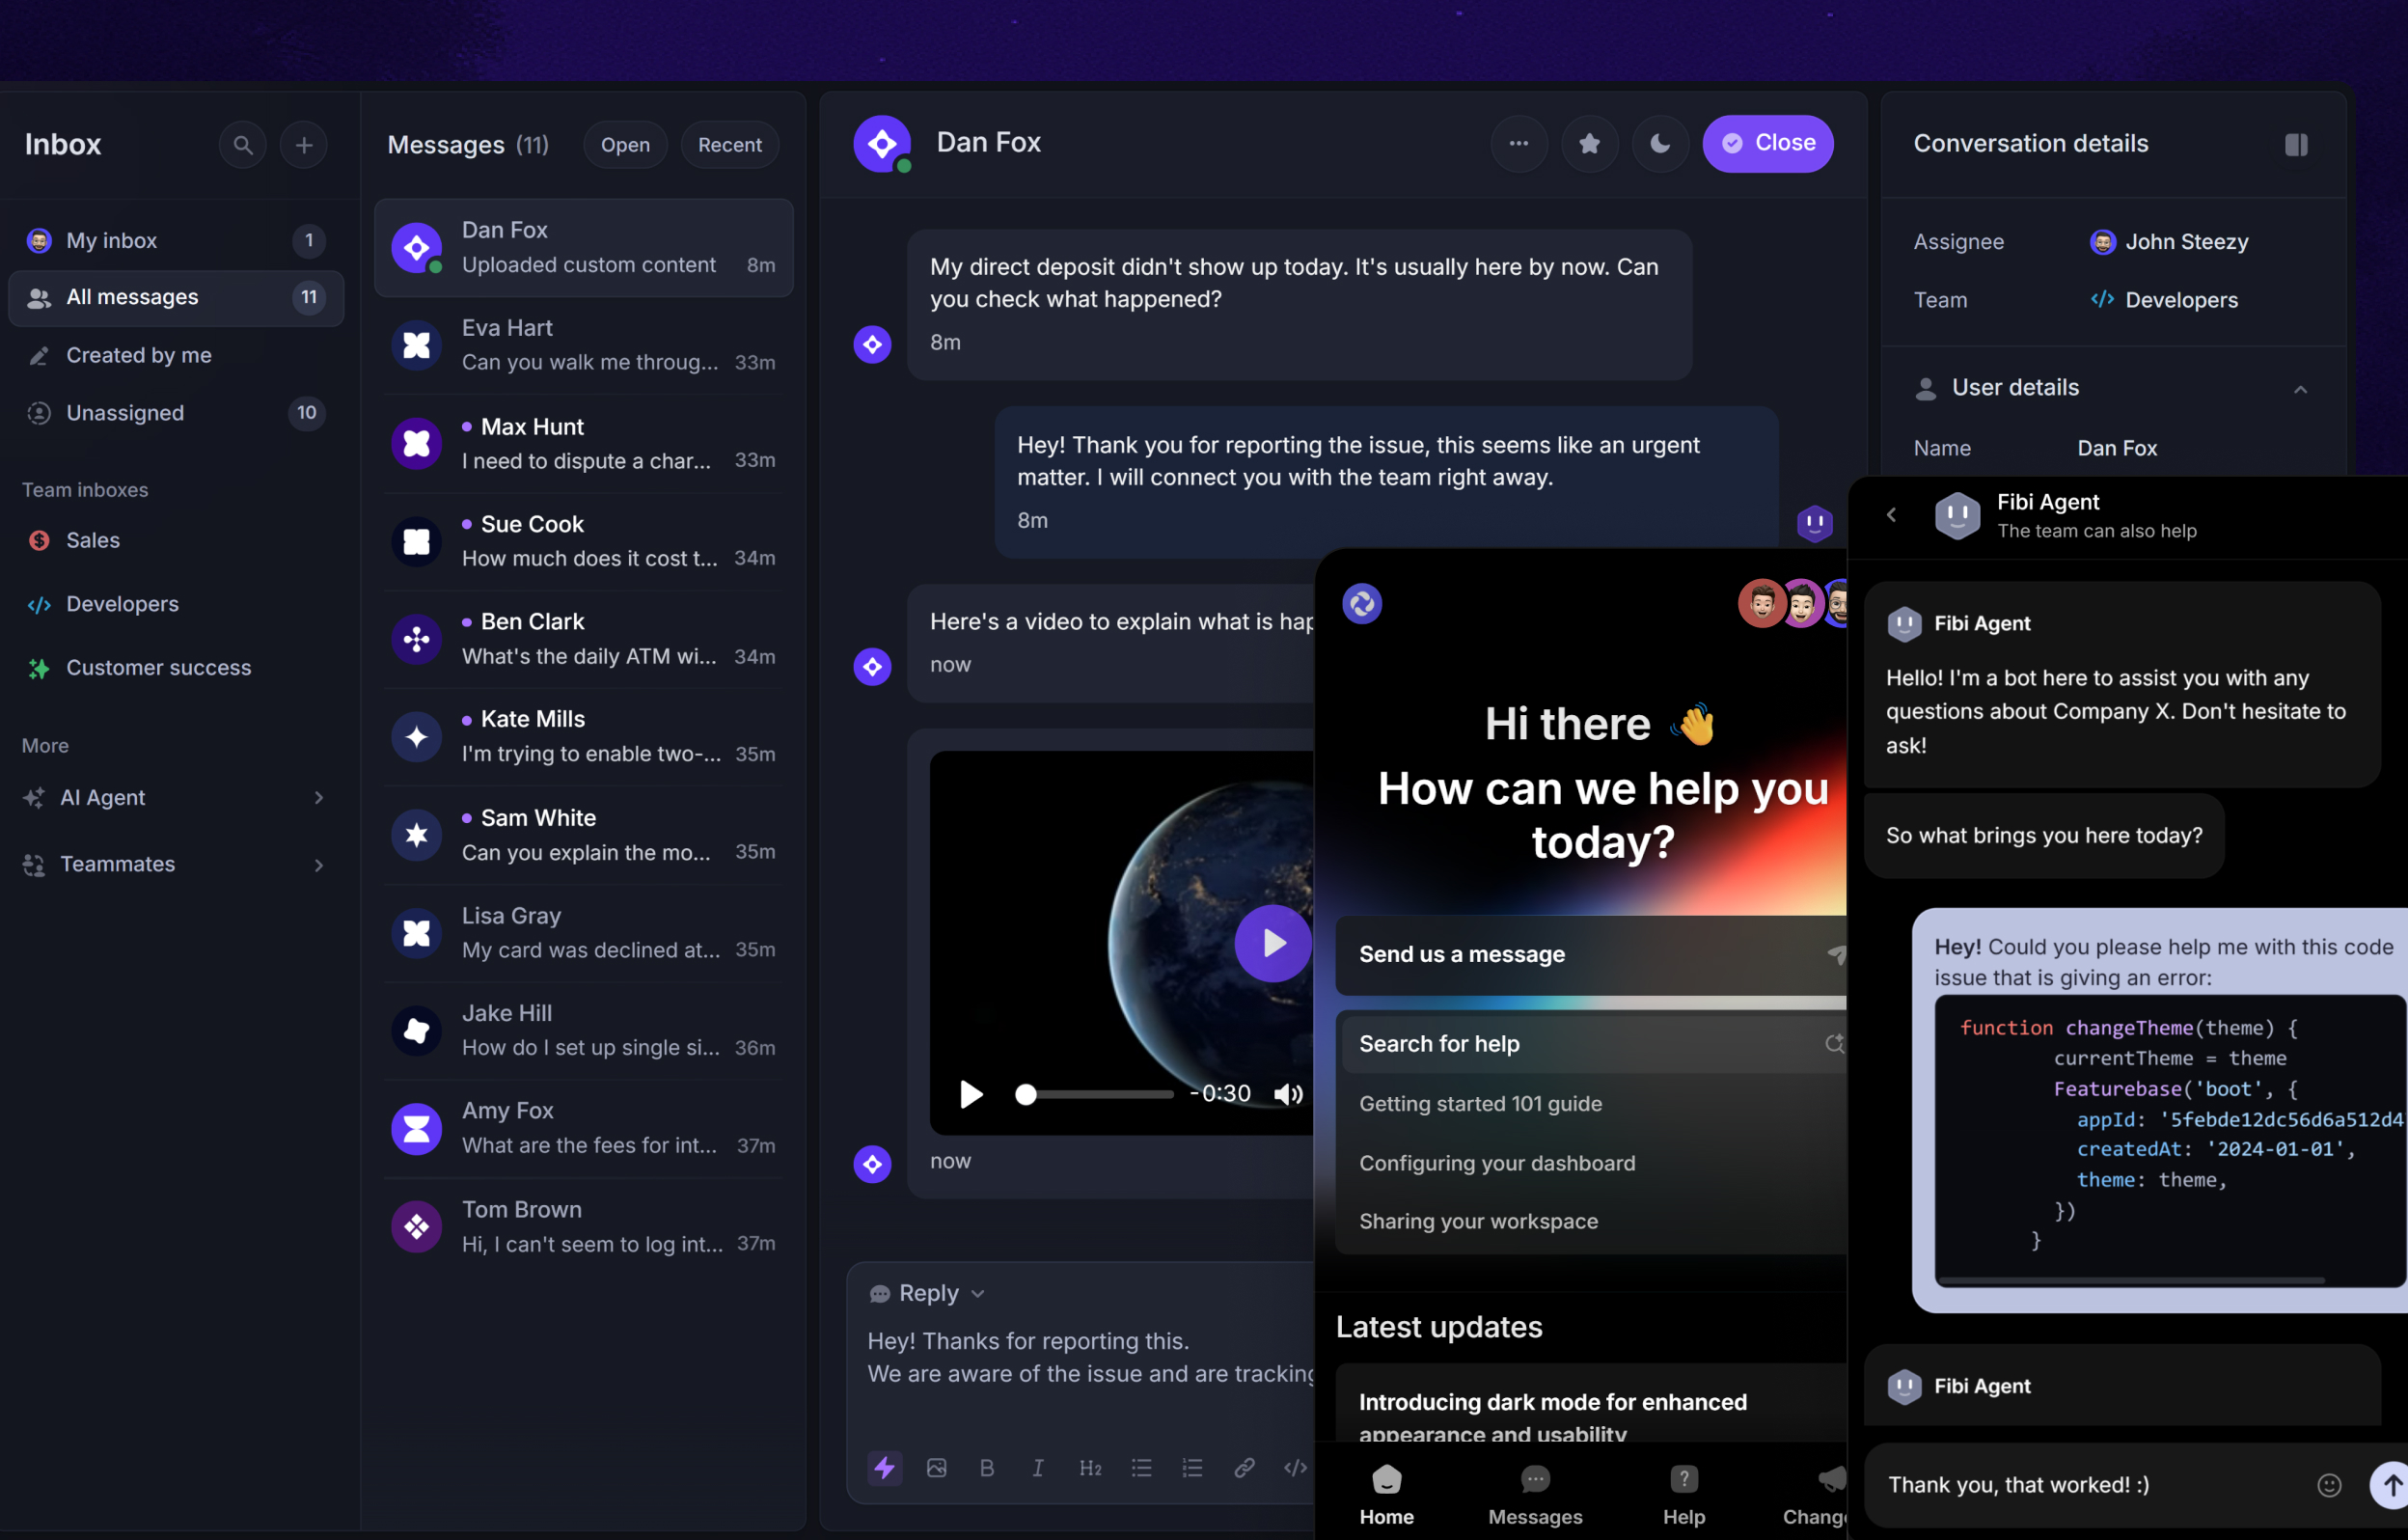This screenshot has width=2408, height=1540.
Task: Select Created by me in sidebar
Action: [x=176, y=356]
